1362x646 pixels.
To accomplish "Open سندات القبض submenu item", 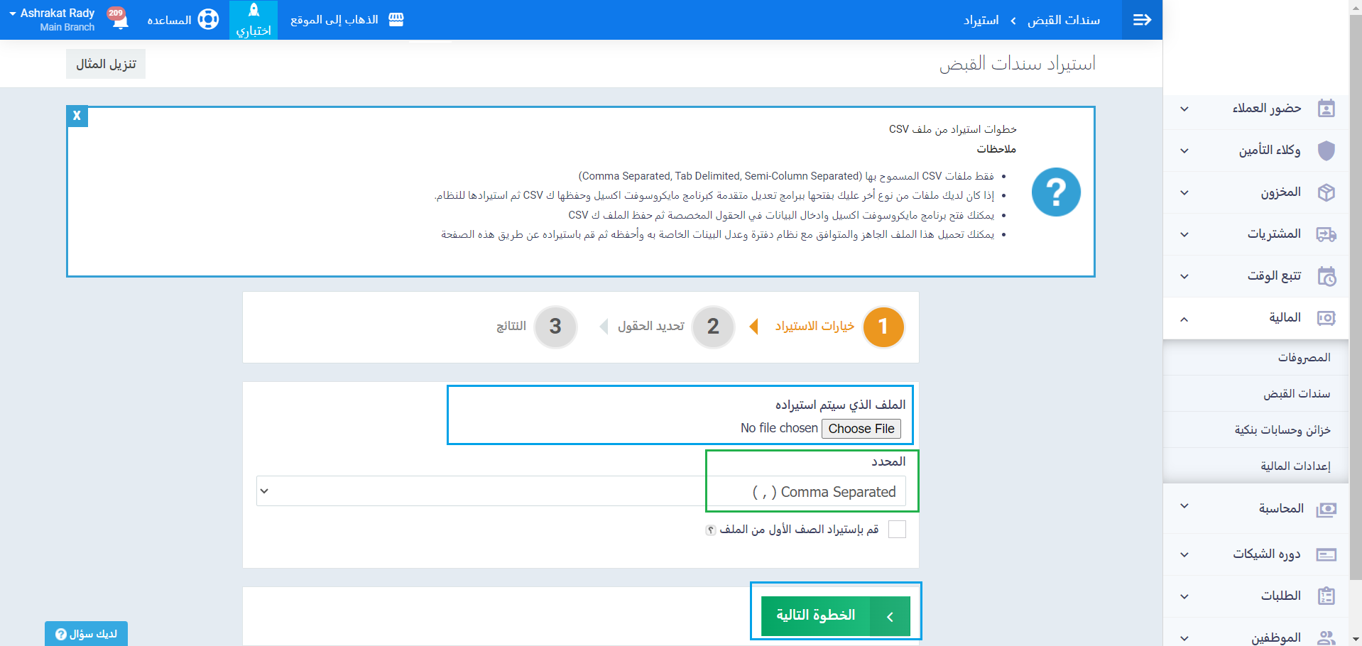I will pyautogui.click(x=1296, y=394).
